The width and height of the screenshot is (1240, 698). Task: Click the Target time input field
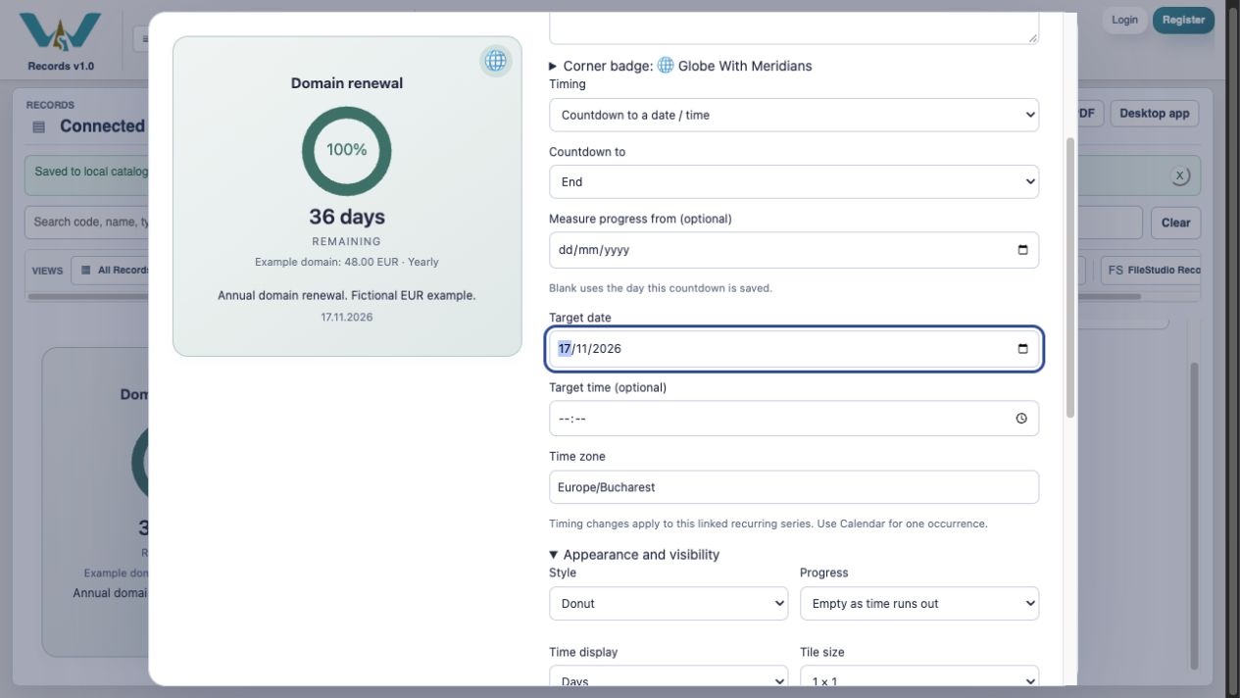pos(794,419)
